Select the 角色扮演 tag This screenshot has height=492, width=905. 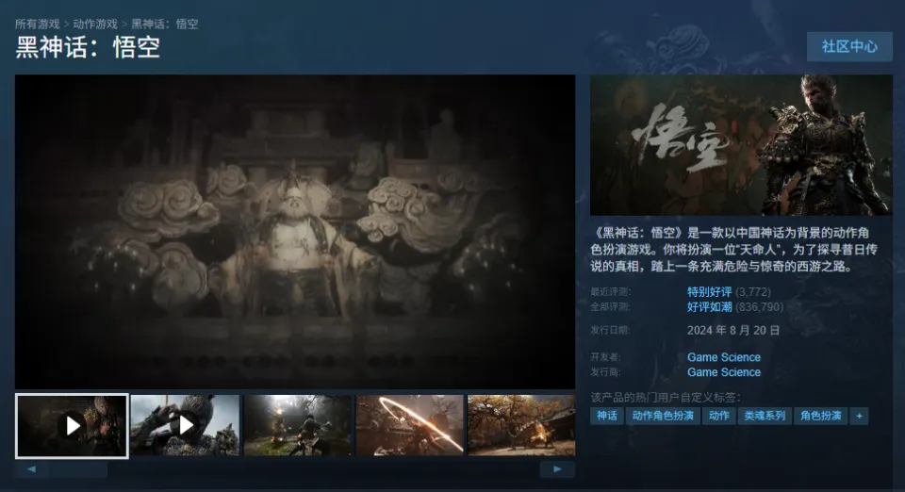point(820,416)
